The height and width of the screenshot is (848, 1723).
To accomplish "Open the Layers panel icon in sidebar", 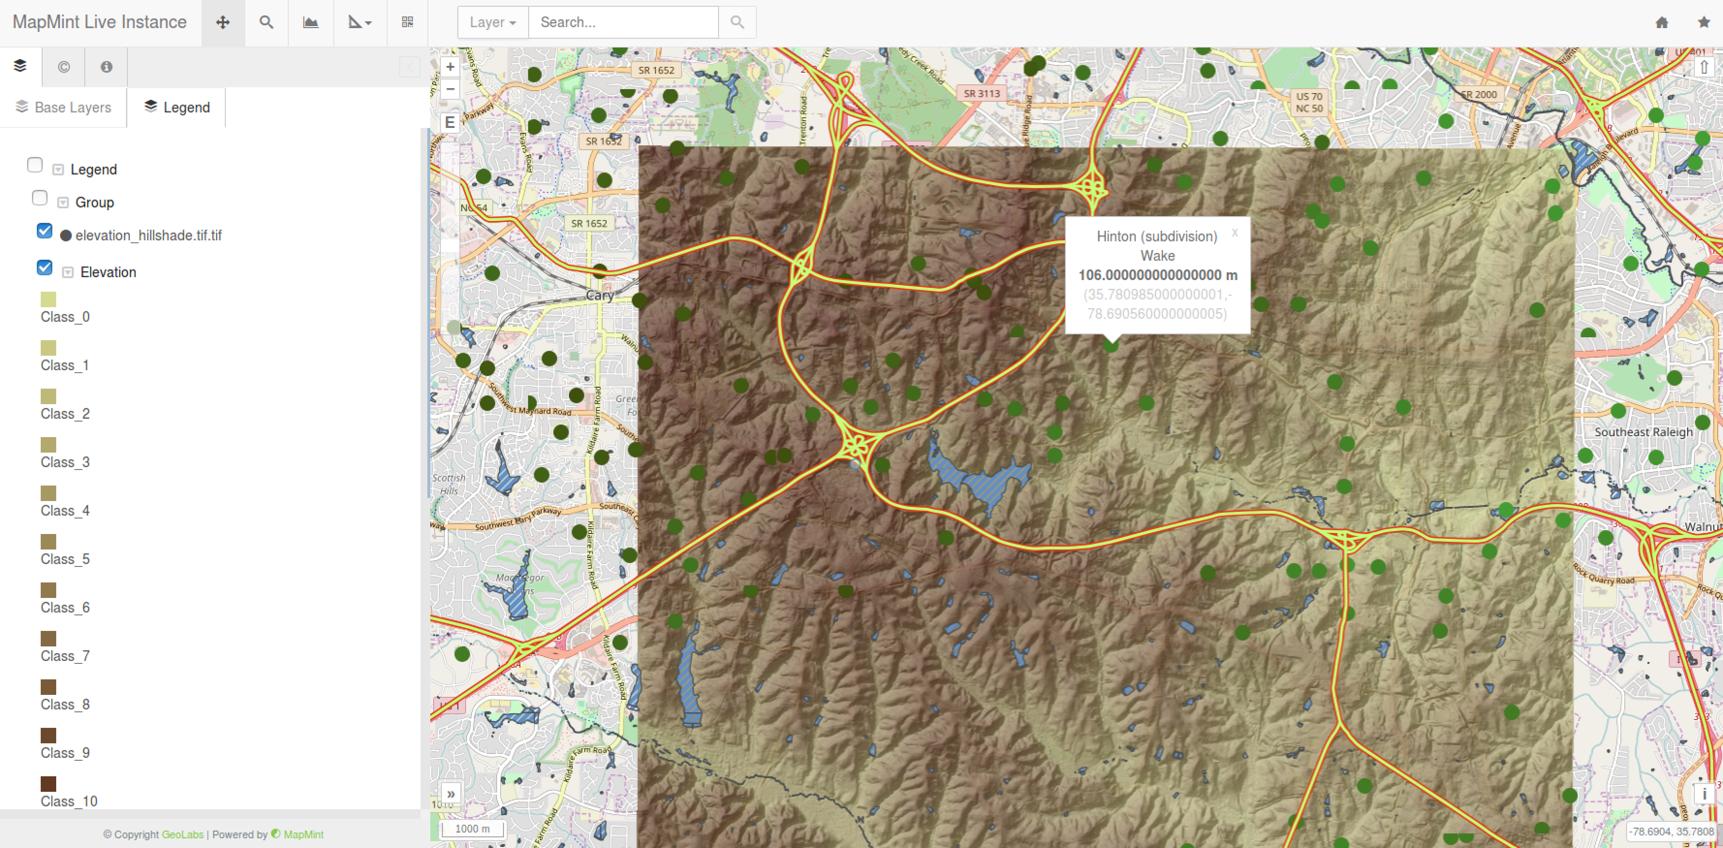I will [x=20, y=66].
